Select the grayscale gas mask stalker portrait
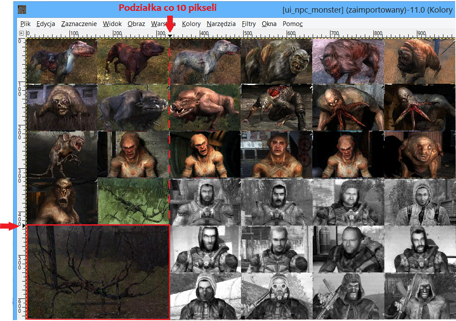 277,296
